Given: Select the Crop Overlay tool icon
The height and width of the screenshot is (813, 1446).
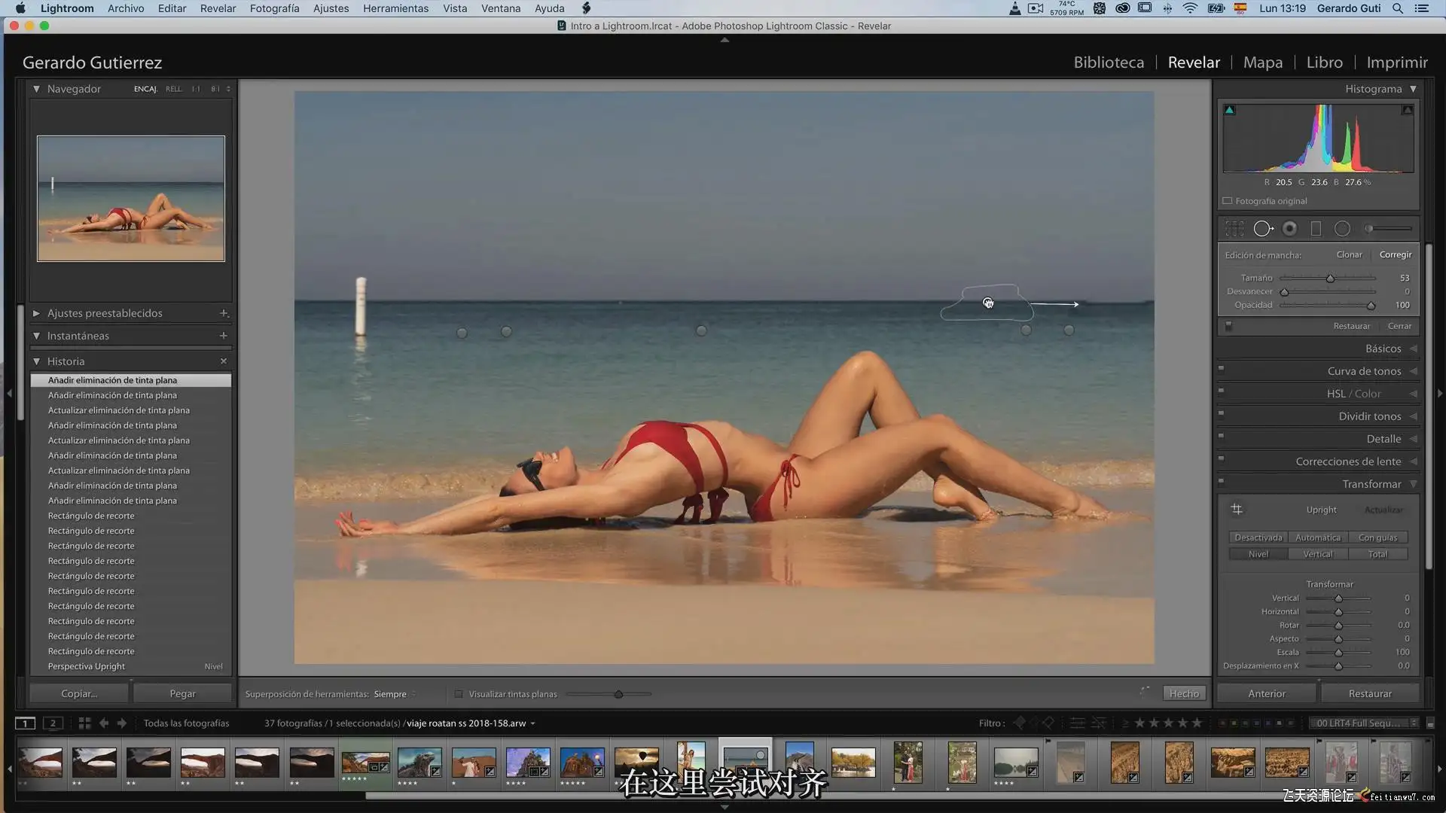Looking at the screenshot, I should [1234, 229].
